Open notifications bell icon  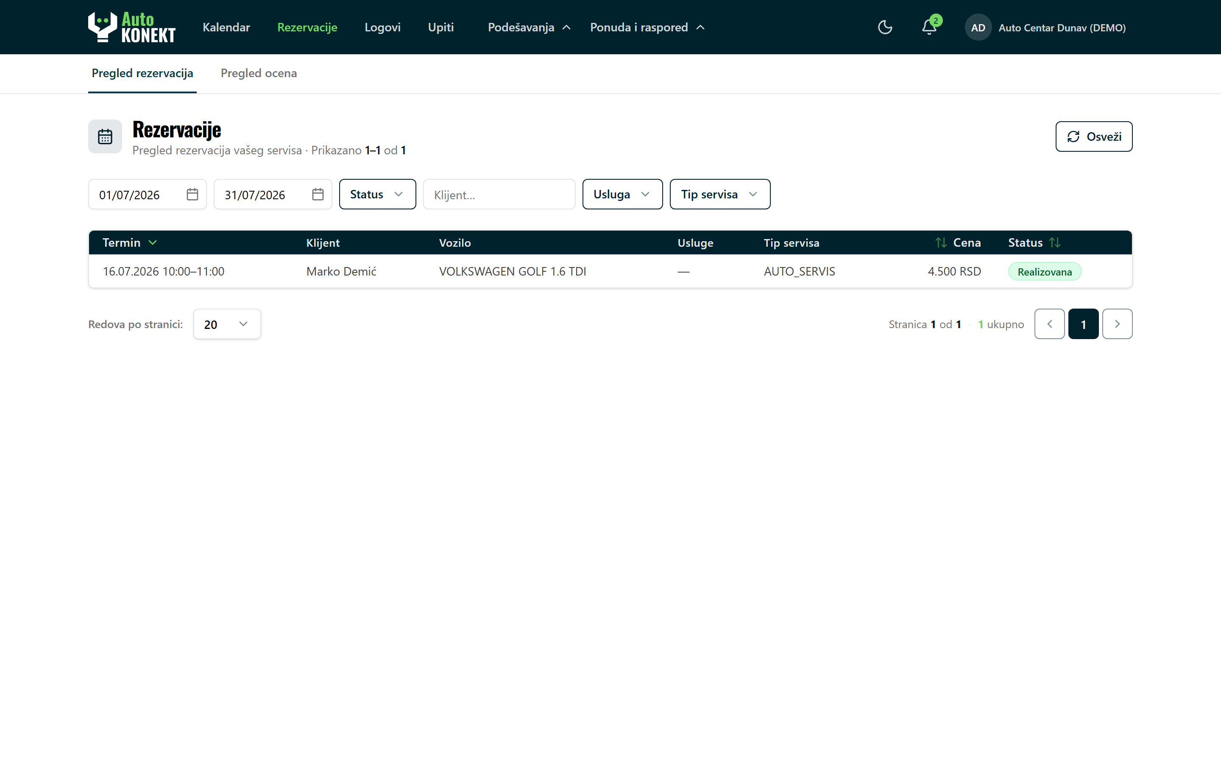tap(929, 27)
